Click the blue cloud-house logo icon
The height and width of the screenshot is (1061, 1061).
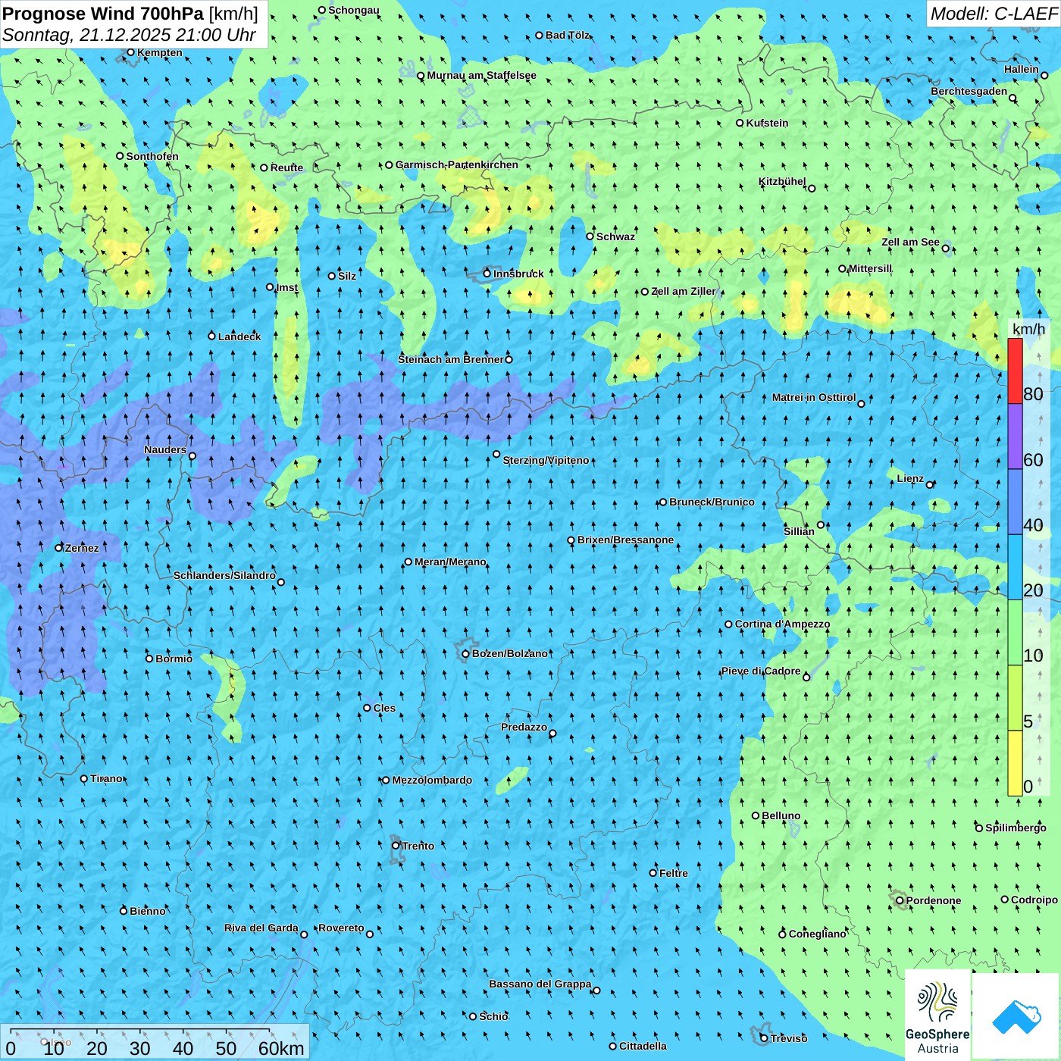1016,1016
